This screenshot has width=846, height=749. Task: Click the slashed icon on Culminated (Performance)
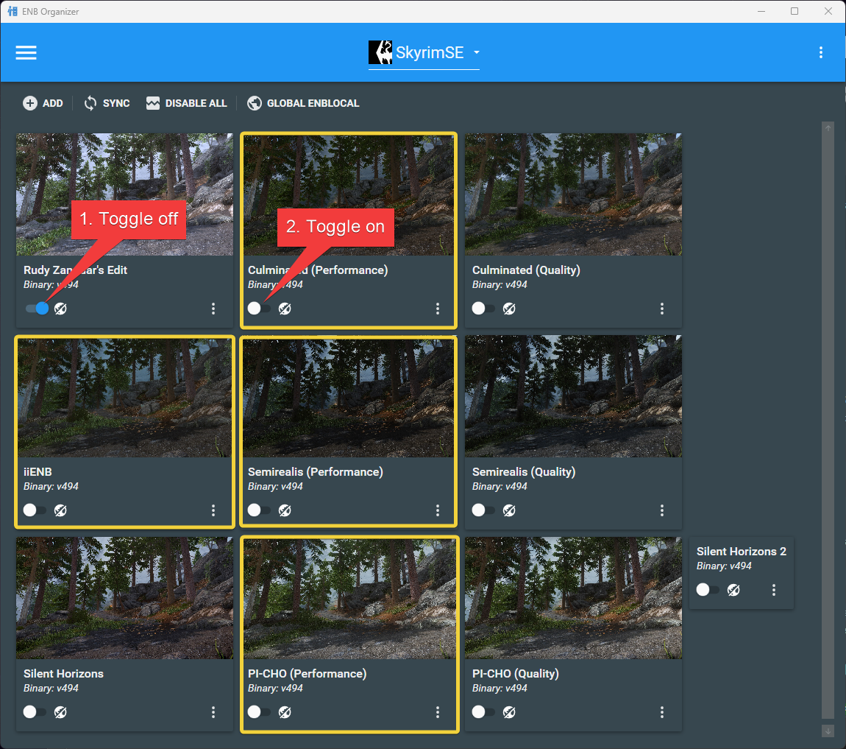pos(285,309)
